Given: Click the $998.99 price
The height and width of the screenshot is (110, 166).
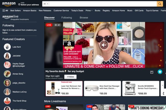Looking at the screenshot, I should [142, 94].
